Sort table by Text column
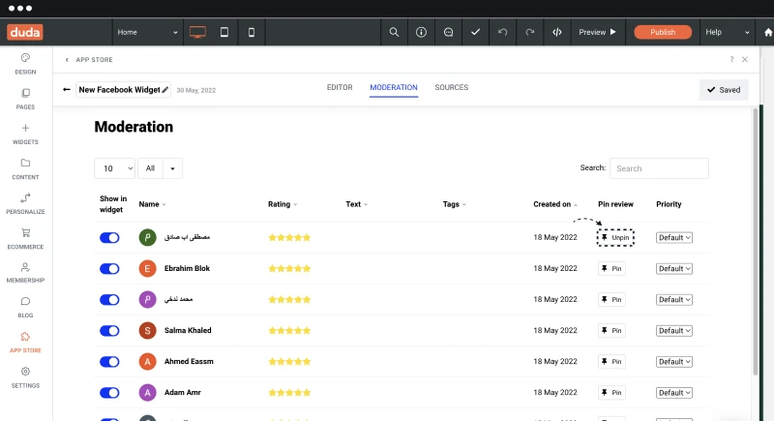 pyautogui.click(x=356, y=204)
